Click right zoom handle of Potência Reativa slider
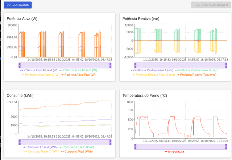Image resolution: width=232 pixels, height=160 pixels. [226, 66]
